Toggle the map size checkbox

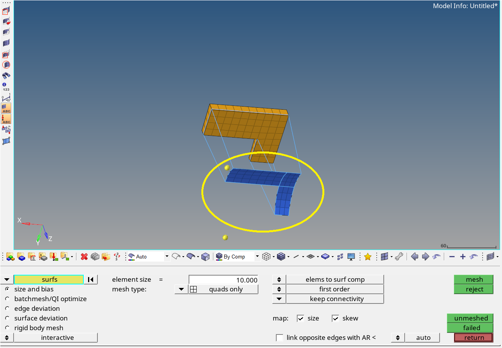pyautogui.click(x=300, y=318)
